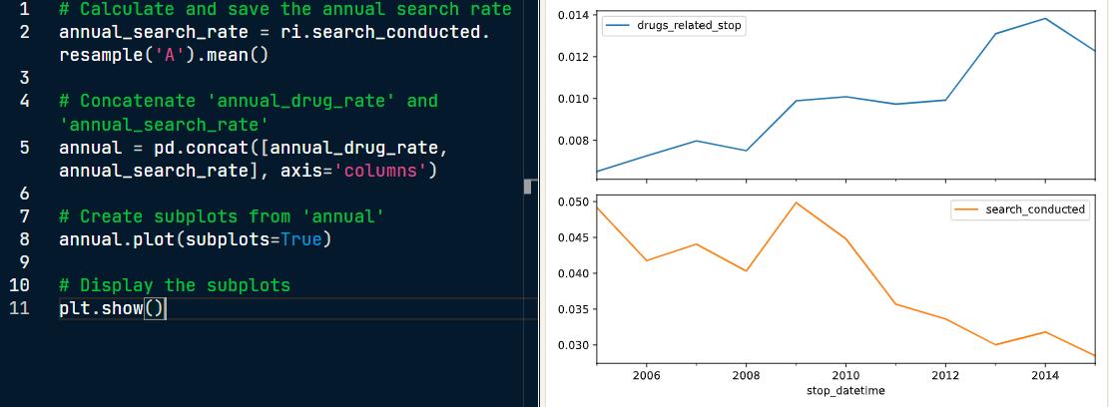
Task: Click pd.concat on line 5
Action: pyautogui.click(x=207, y=148)
